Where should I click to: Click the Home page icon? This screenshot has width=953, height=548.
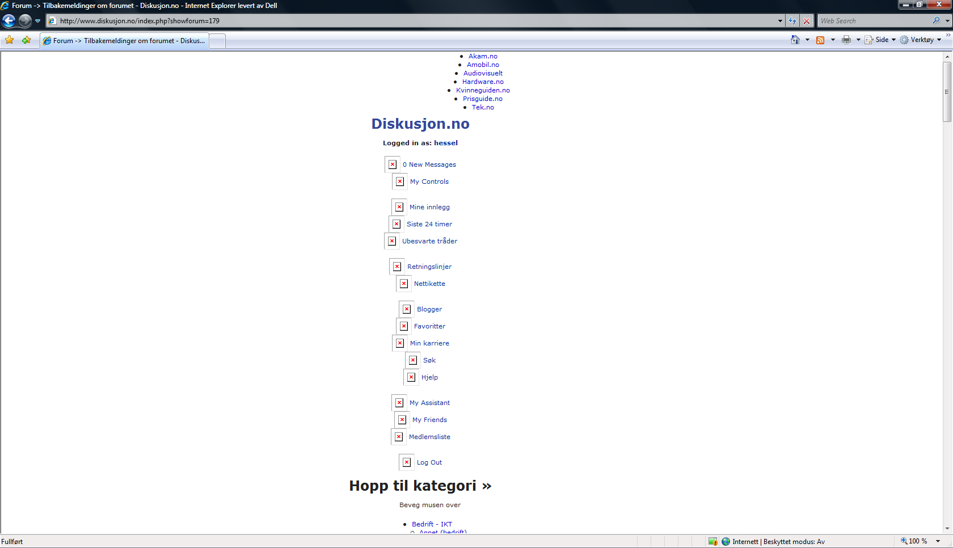[x=795, y=40]
